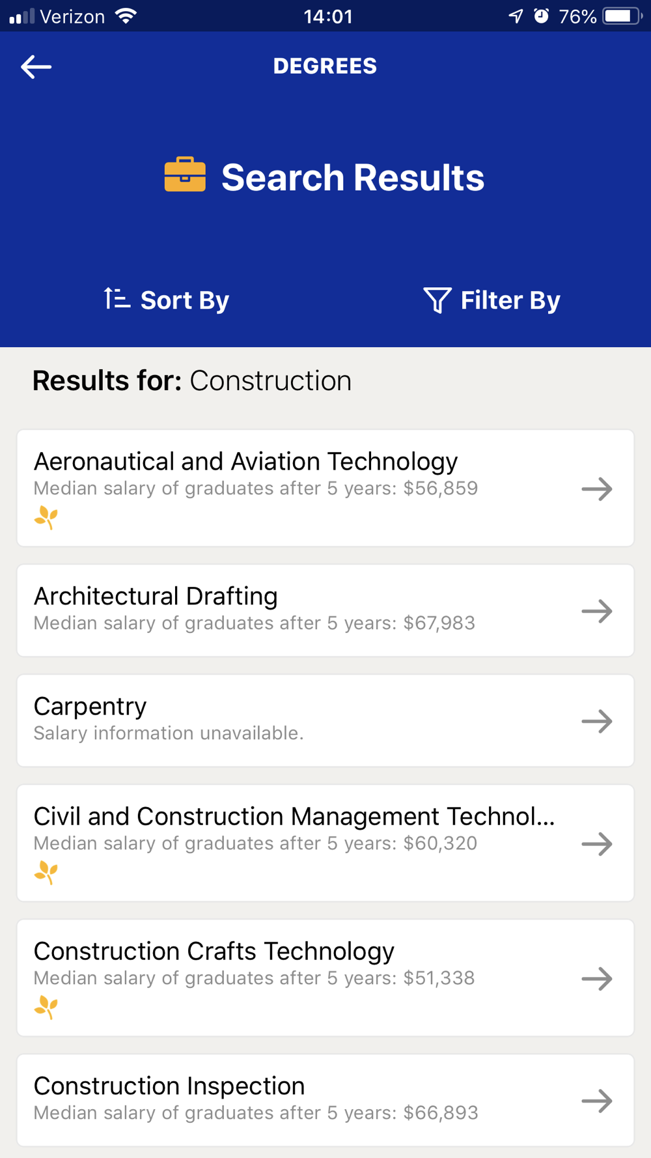651x1158 pixels.
Task: Tap the leaf icon under Aeronautical and Aviation Technology
Action: coord(46,518)
